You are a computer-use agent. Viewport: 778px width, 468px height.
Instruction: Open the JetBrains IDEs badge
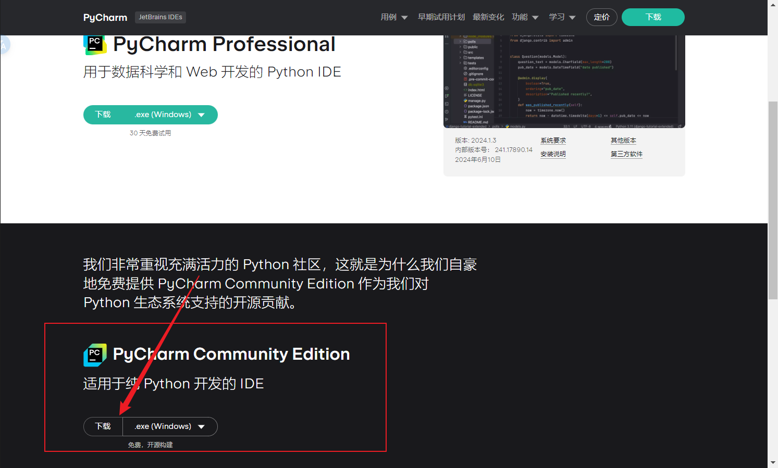pos(160,17)
